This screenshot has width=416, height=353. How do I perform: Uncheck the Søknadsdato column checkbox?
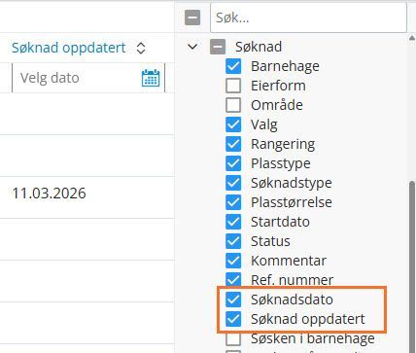[233, 300]
